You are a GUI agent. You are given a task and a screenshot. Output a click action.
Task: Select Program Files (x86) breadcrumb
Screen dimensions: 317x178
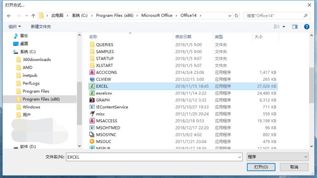pos(115,16)
